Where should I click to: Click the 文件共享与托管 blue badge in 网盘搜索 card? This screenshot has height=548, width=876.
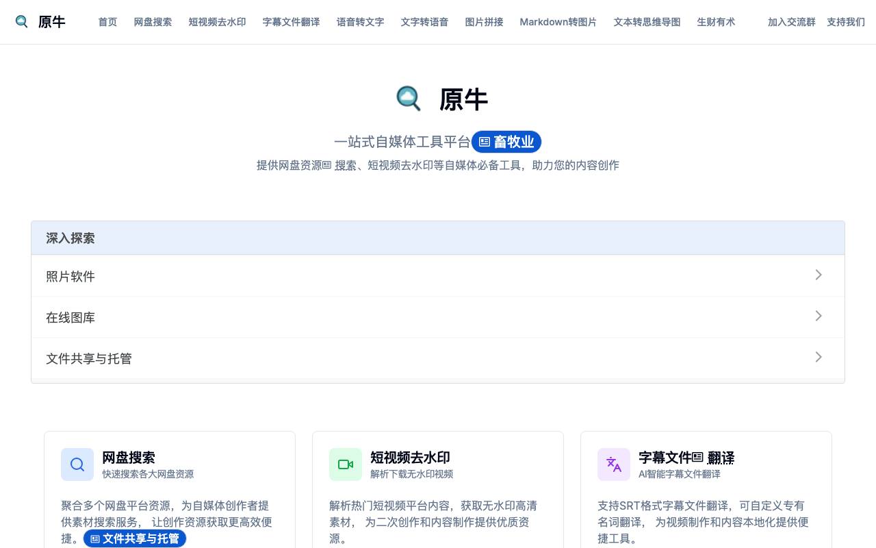tap(135, 538)
